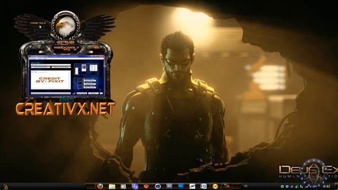Open the media player taskbar icon
The width and height of the screenshot is (338, 190).
[123, 186]
